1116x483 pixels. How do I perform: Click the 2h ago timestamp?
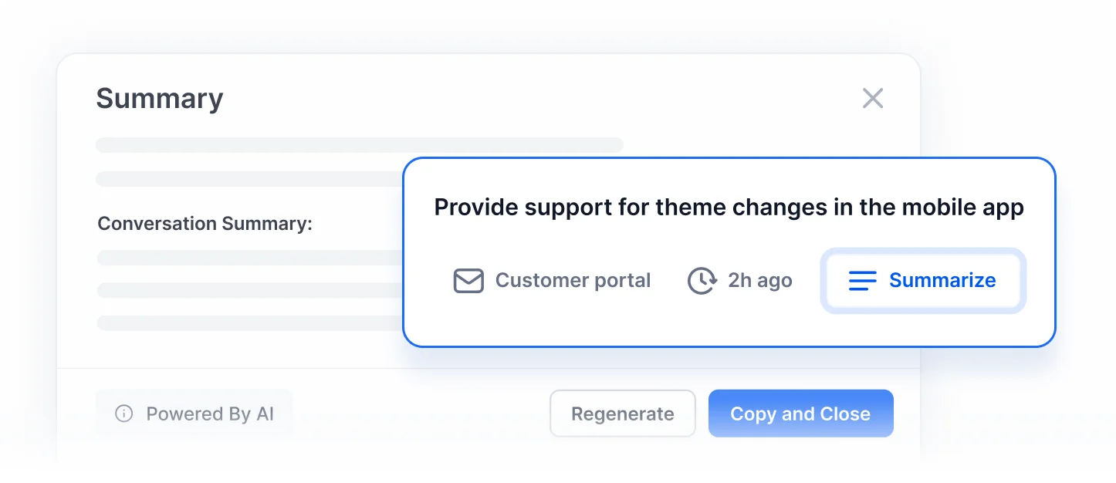759,280
